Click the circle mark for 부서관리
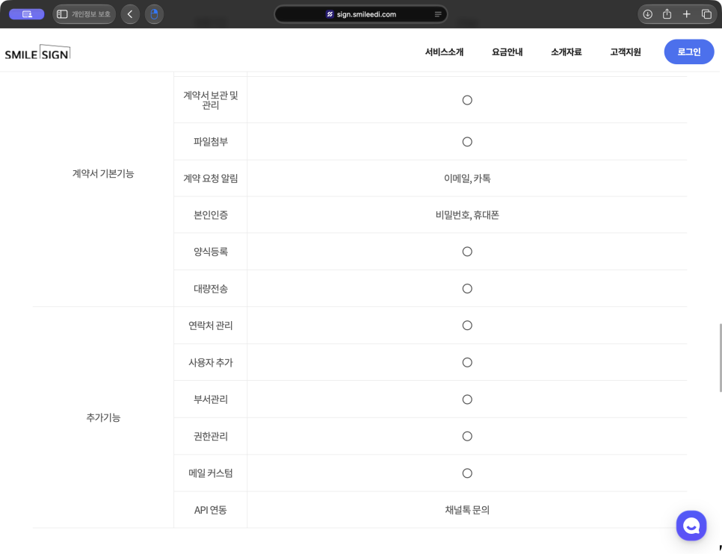The width and height of the screenshot is (722, 554). coord(467,399)
